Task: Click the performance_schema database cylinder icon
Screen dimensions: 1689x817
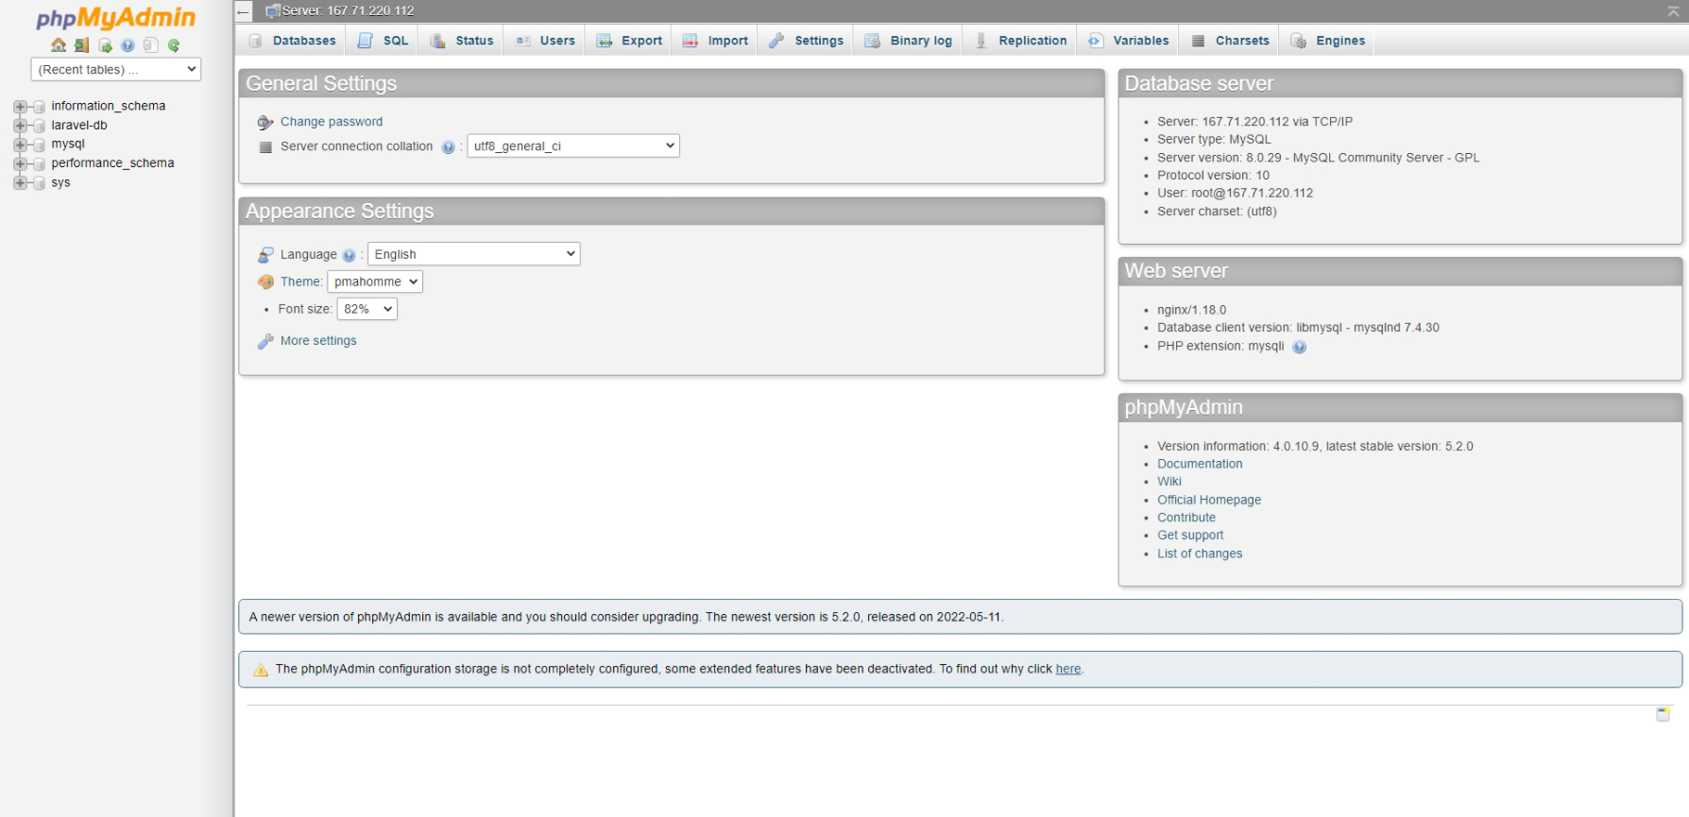Action: [40, 163]
